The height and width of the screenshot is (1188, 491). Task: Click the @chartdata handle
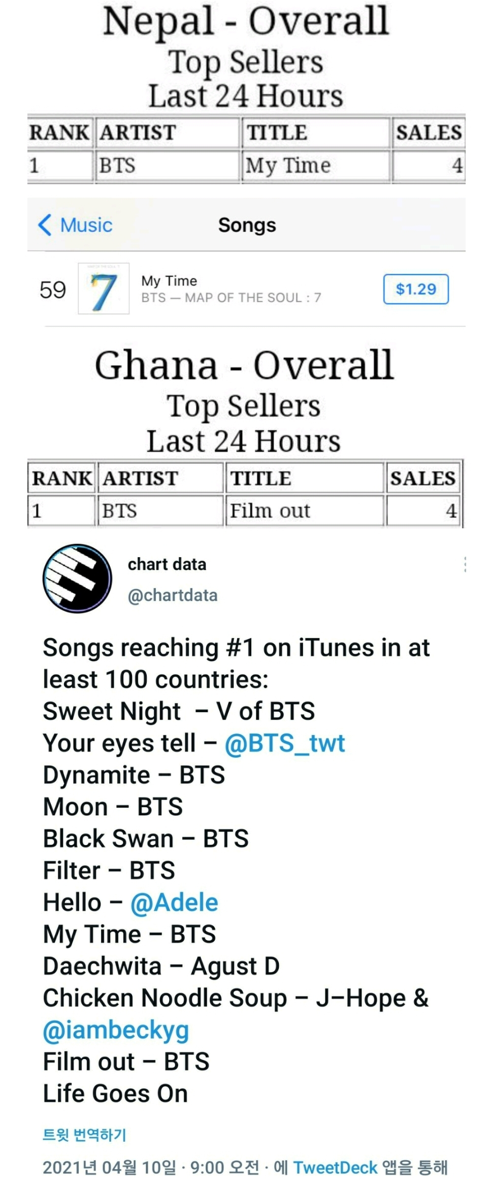click(173, 595)
